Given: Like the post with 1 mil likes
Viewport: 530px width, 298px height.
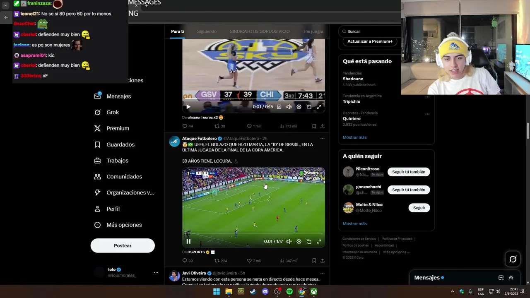Looking at the screenshot, I should [x=253, y=126].
